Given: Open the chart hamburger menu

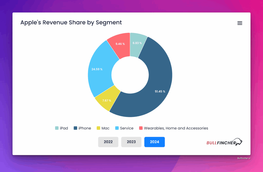Looking at the screenshot, I should [240, 23].
